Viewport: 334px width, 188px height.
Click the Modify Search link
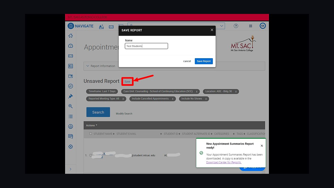[124, 114]
